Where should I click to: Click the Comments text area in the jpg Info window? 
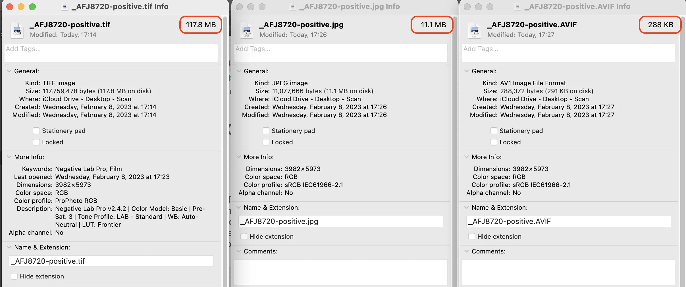pyautogui.click(x=341, y=272)
